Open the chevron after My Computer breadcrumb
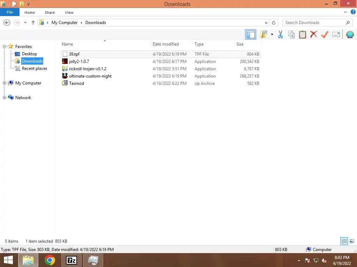The height and width of the screenshot is (267, 357). [82, 23]
